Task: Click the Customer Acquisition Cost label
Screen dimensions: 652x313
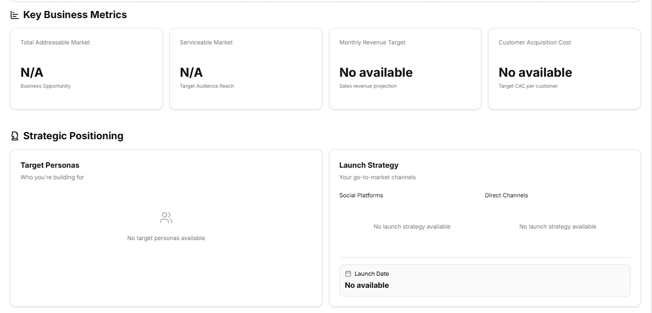Action: [535, 42]
